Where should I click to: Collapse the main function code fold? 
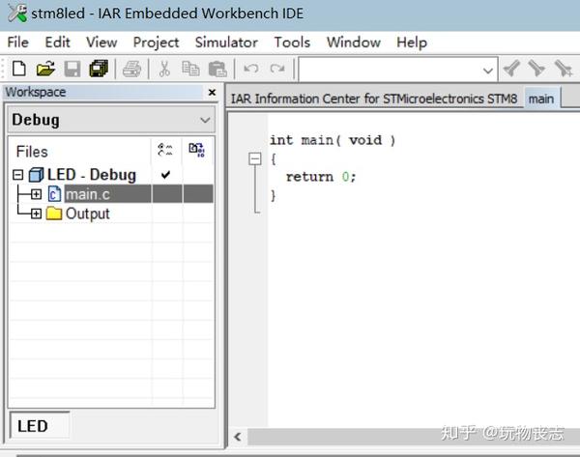(255, 159)
